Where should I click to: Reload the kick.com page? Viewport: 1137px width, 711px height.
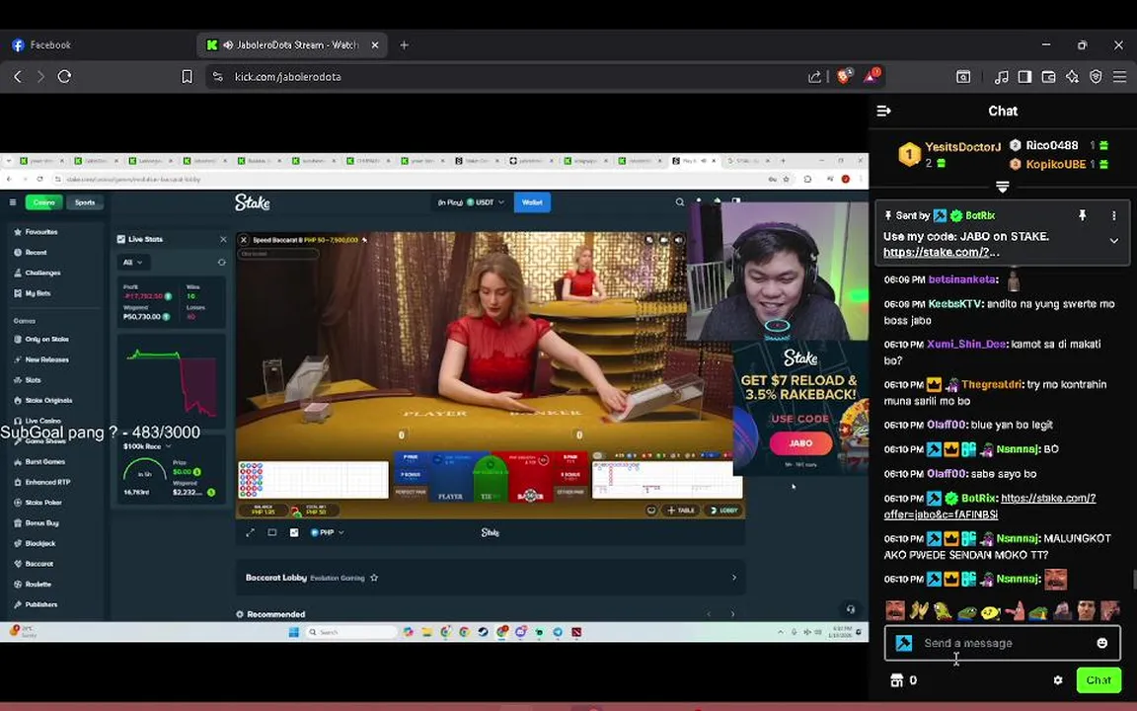coord(64,76)
